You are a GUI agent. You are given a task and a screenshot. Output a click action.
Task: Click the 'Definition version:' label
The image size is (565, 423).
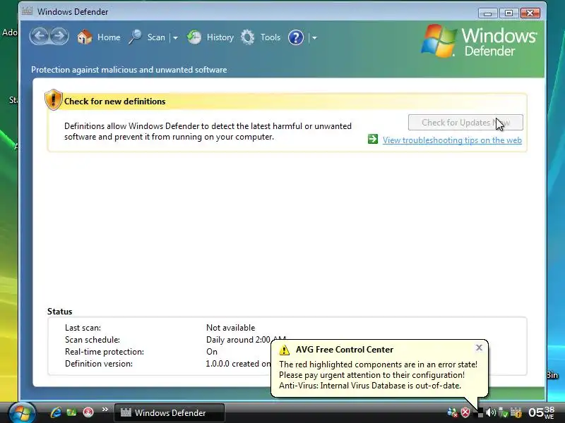pyautogui.click(x=99, y=364)
